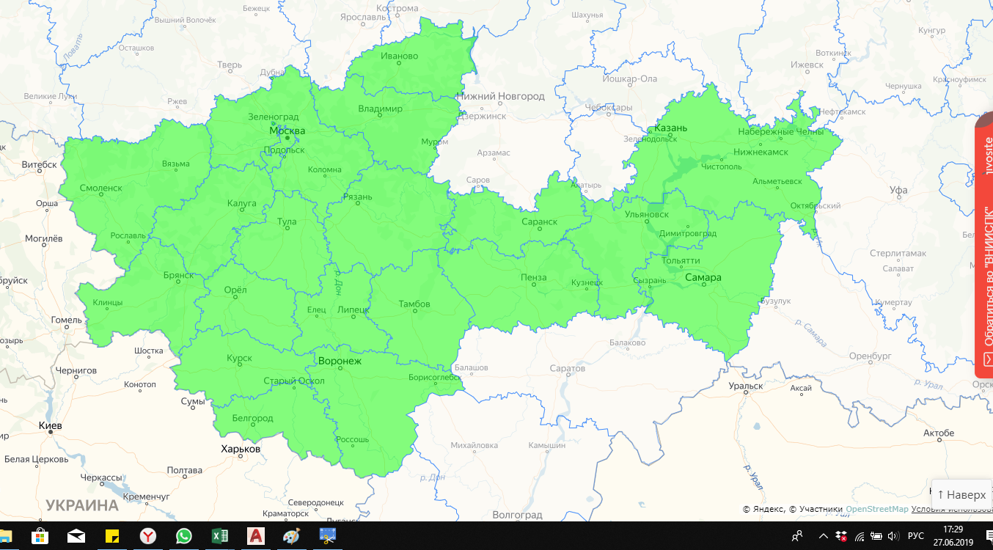Click the Самара label on the map

tap(703, 277)
